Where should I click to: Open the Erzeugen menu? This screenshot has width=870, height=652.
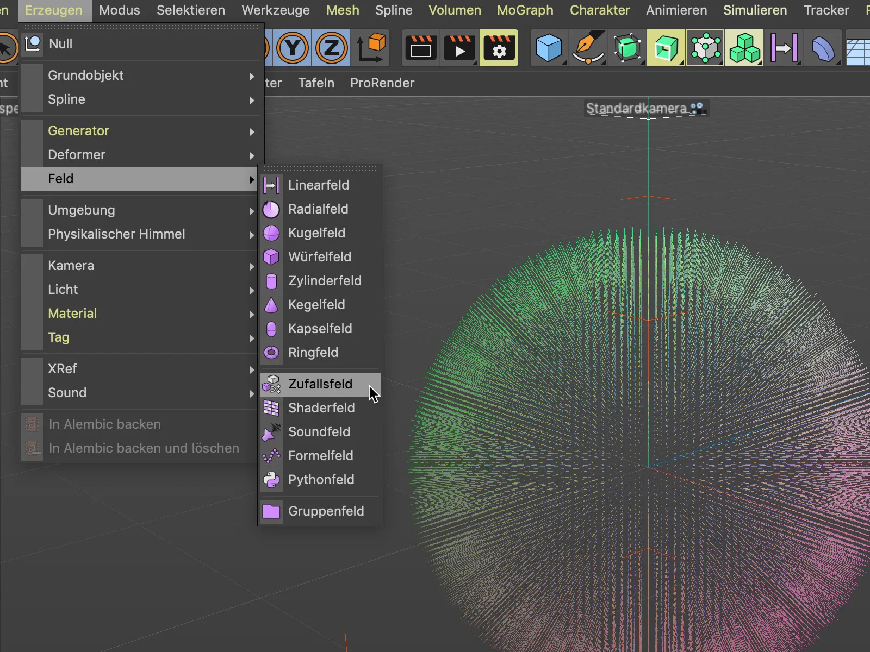click(x=54, y=10)
